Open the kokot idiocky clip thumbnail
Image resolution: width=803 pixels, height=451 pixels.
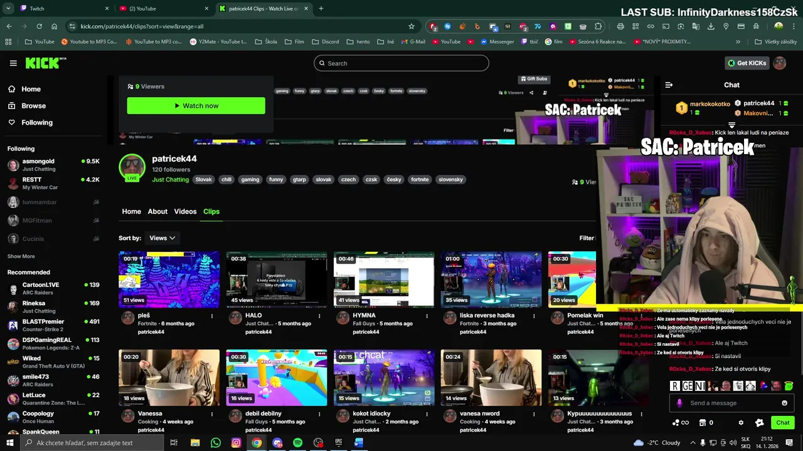pyautogui.click(x=384, y=378)
